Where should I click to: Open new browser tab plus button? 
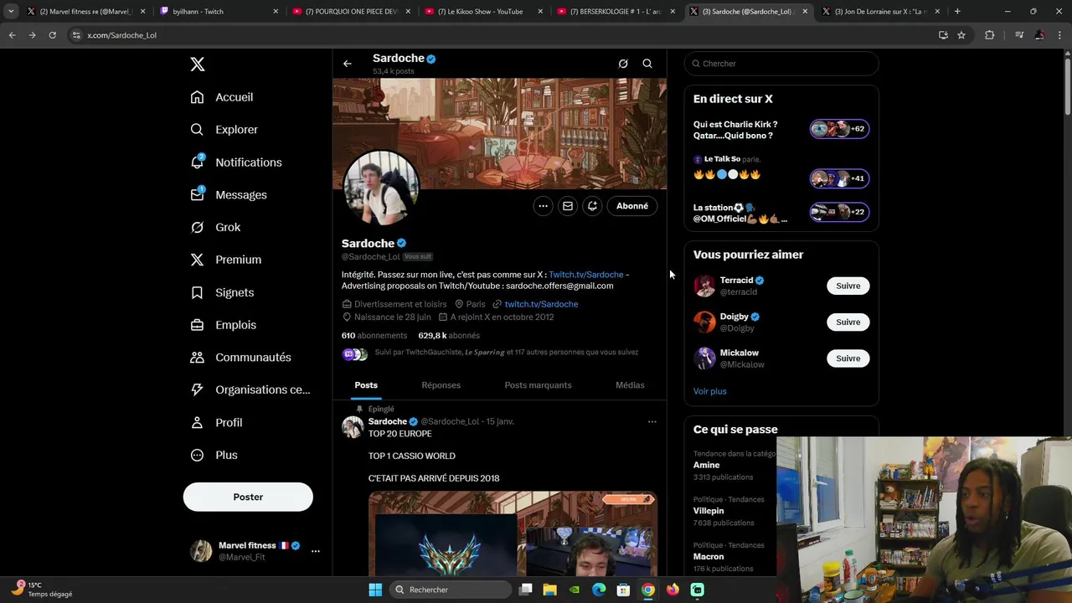pyautogui.click(x=957, y=12)
